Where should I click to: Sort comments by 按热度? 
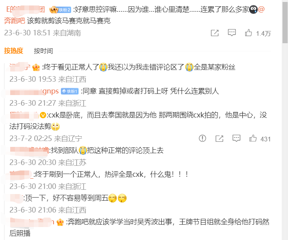14,51
